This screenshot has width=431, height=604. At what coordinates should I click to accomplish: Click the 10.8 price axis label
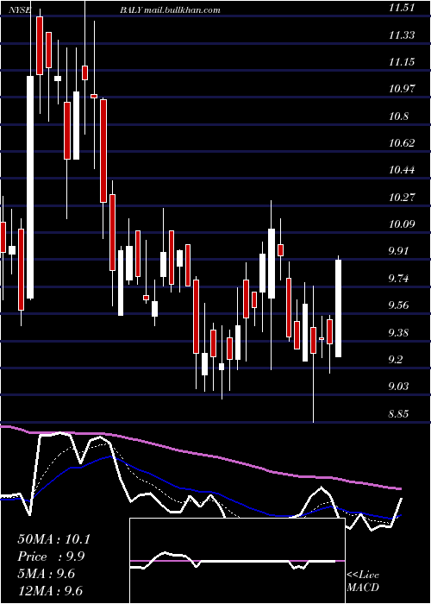tap(398, 116)
